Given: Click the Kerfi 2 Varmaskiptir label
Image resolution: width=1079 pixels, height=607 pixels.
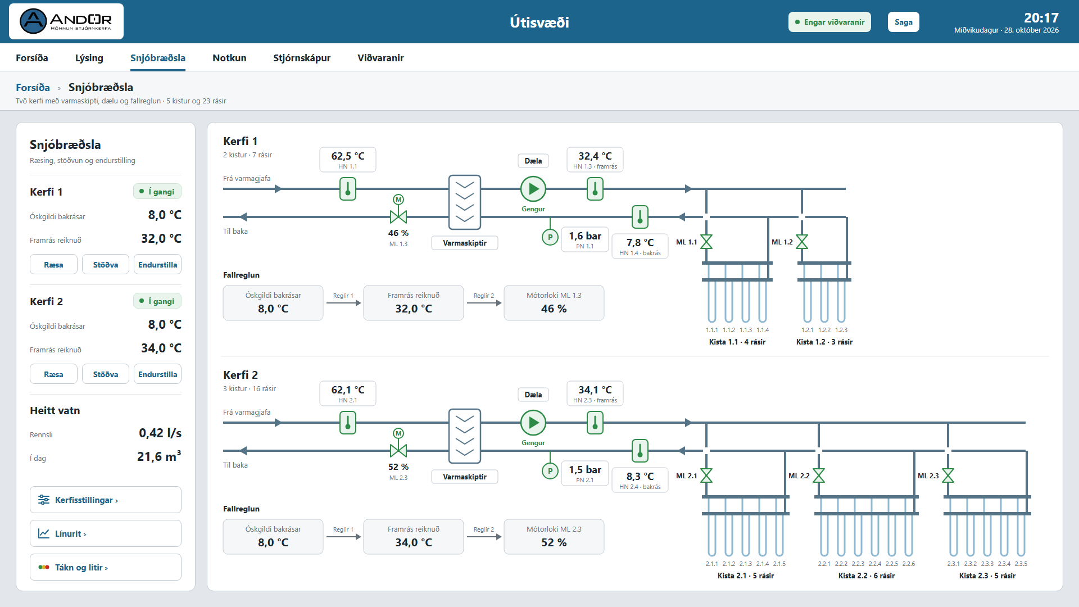Looking at the screenshot, I should (x=465, y=477).
